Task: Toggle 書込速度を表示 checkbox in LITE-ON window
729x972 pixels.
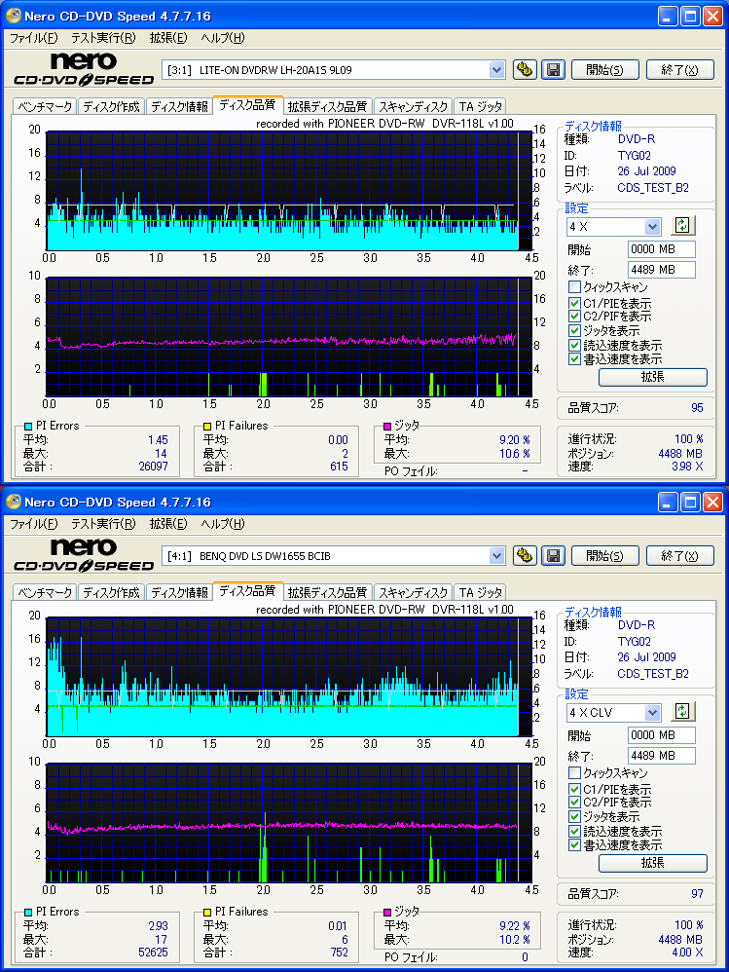Action: click(574, 359)
